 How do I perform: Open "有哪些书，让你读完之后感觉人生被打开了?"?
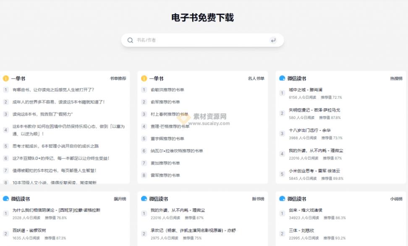coord(53,90)
